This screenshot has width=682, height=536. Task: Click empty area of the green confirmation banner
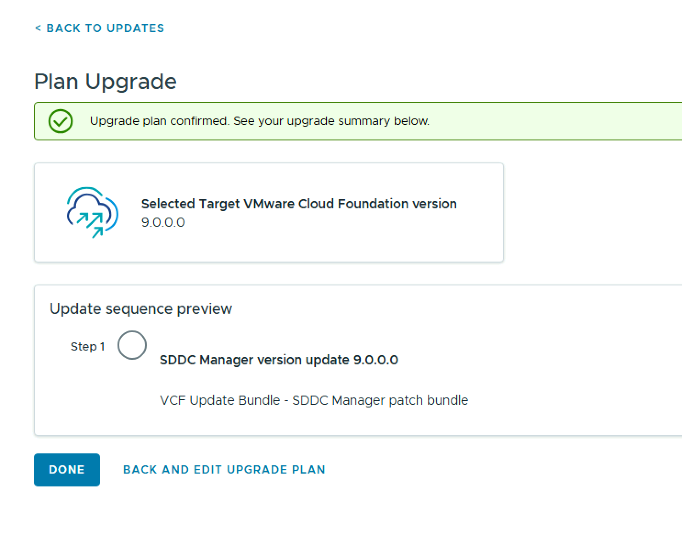tap(551, 121)
